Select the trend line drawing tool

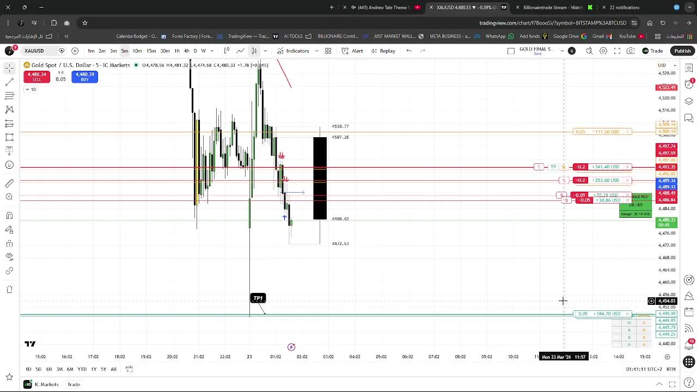click(9, 82)
